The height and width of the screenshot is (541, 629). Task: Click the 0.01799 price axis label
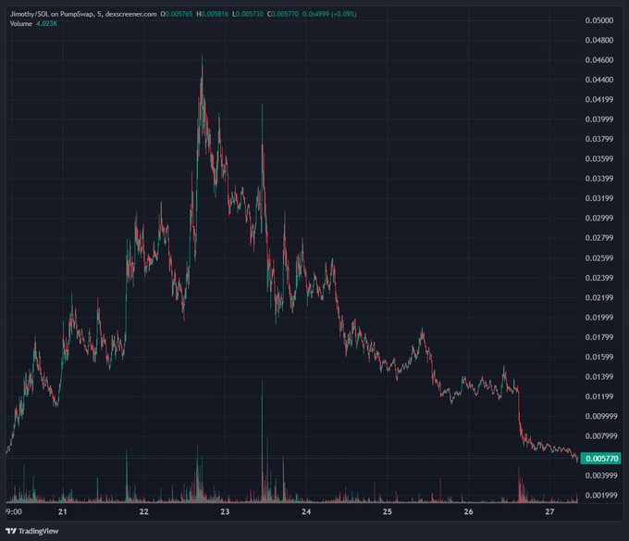[x=598, y=337]
